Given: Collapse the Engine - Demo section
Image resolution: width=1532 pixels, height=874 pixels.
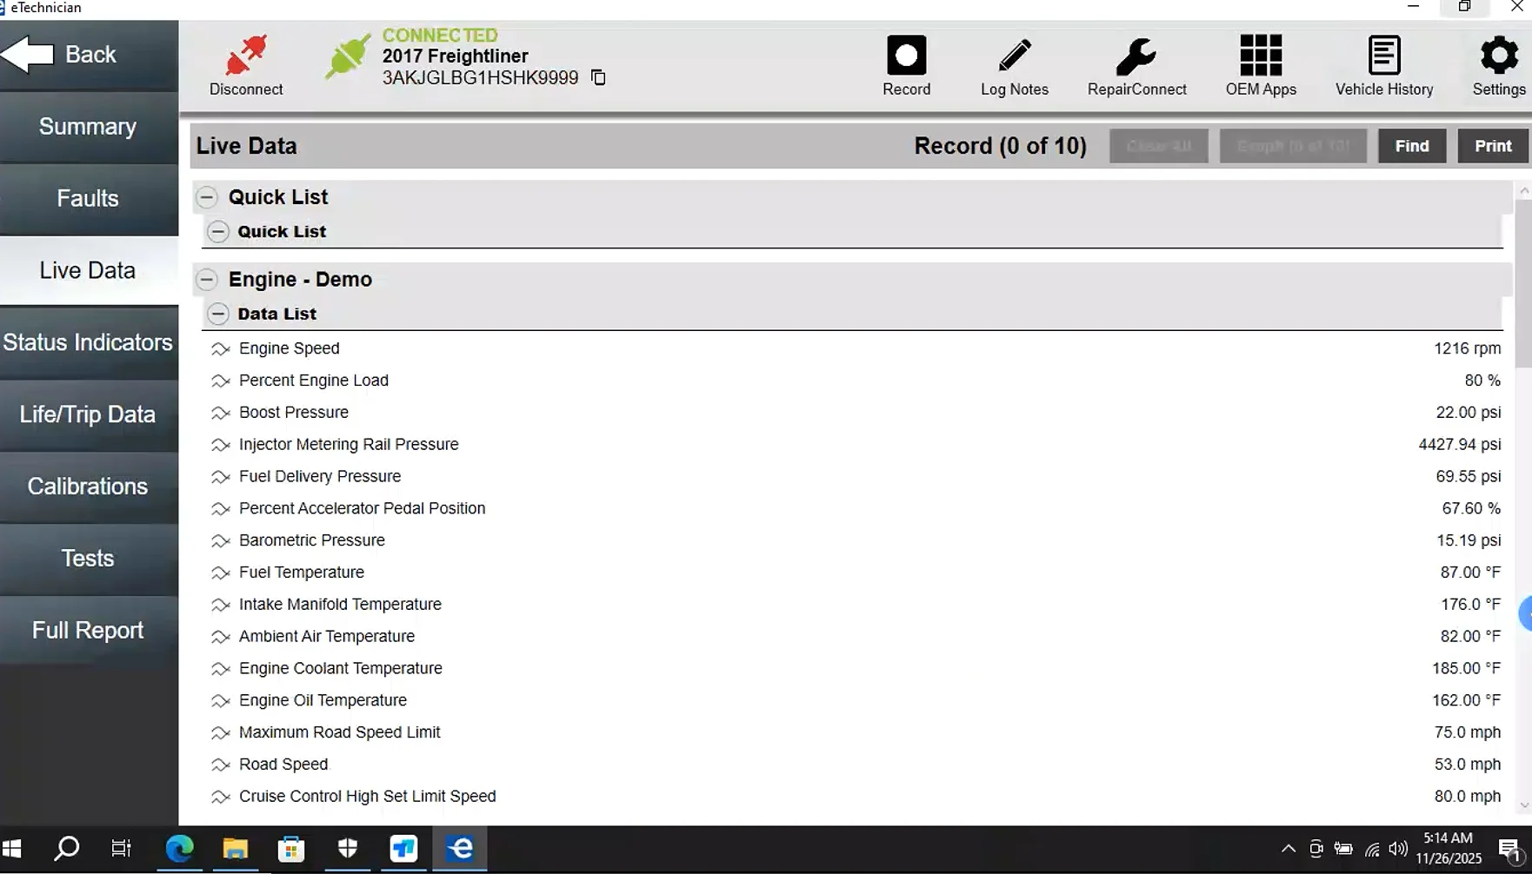Looking at the screenshot, I should click(x=206, y=280).
